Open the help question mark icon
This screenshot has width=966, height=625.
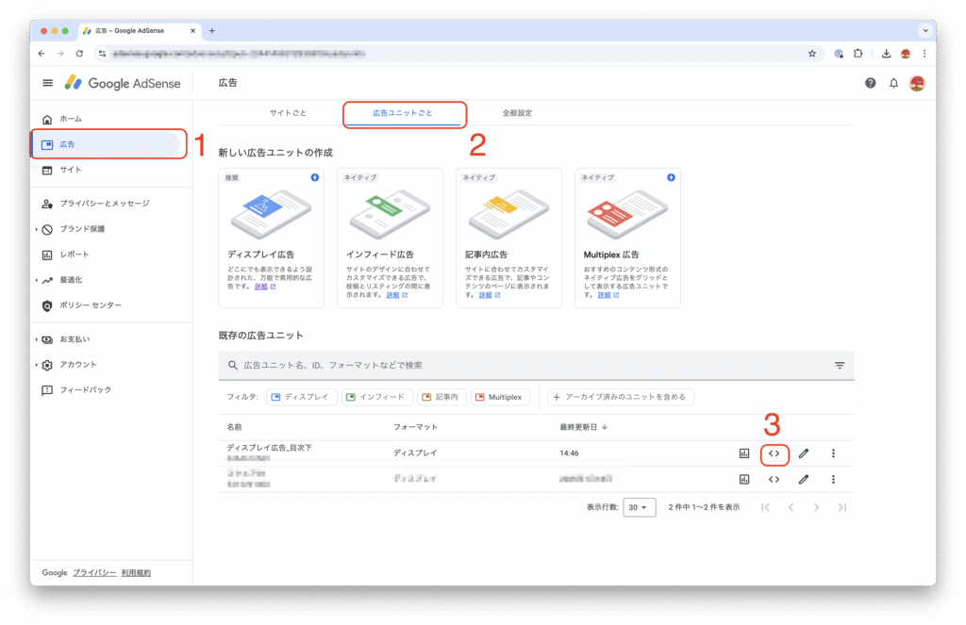click(870, 83)
